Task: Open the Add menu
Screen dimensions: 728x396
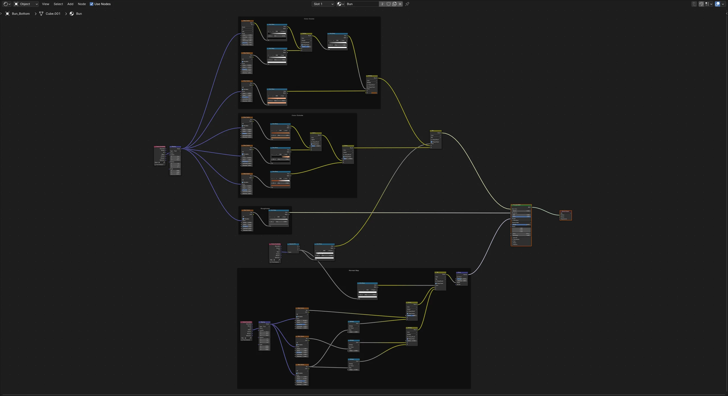Action: coord(70,4)
